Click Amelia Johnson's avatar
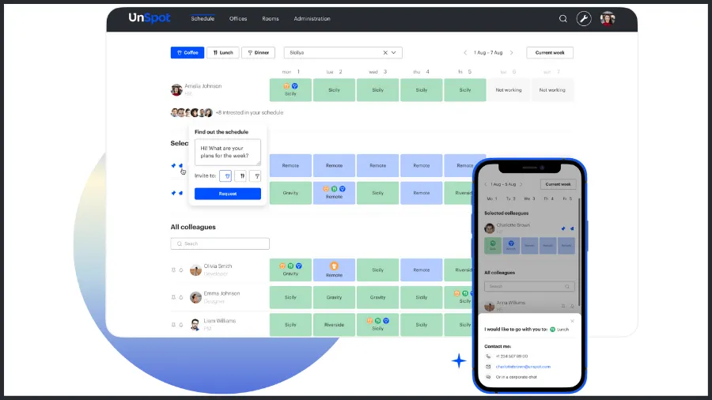 (176, 90)
